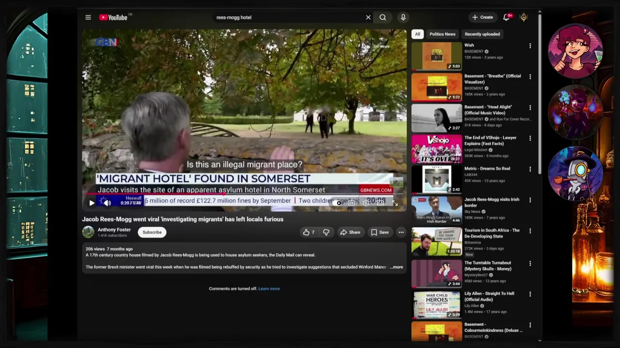Click the masked purple character avatar overlay
The width and height of the screenshot is (620, 348).
pos(576,112)
